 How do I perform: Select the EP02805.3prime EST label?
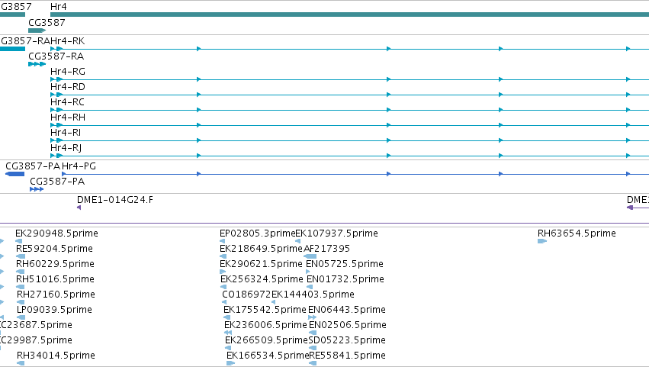[x=258, y=233]
